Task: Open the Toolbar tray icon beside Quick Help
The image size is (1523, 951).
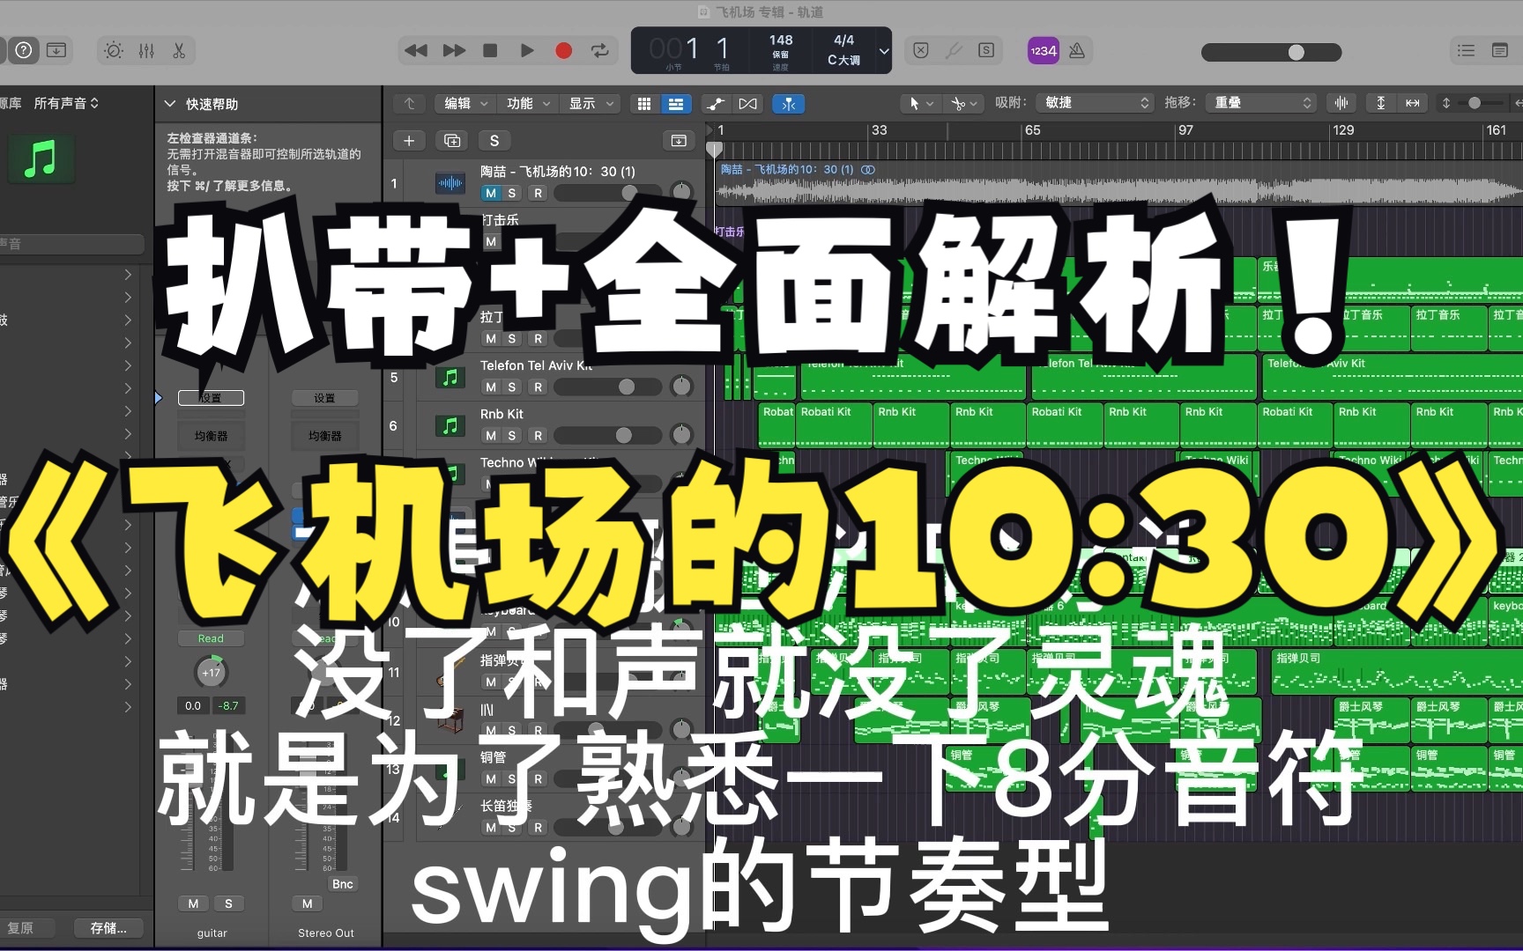Action: click(x=56, y=50)
